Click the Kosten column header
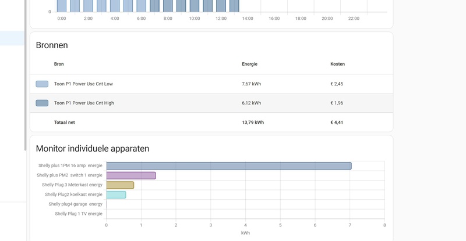Screen dimensions: 466x241 [337, 64]
